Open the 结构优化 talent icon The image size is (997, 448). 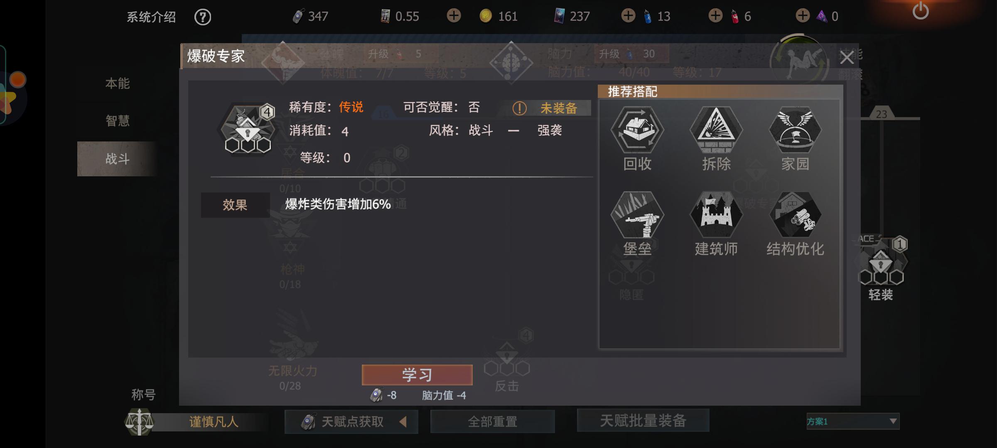795,215
